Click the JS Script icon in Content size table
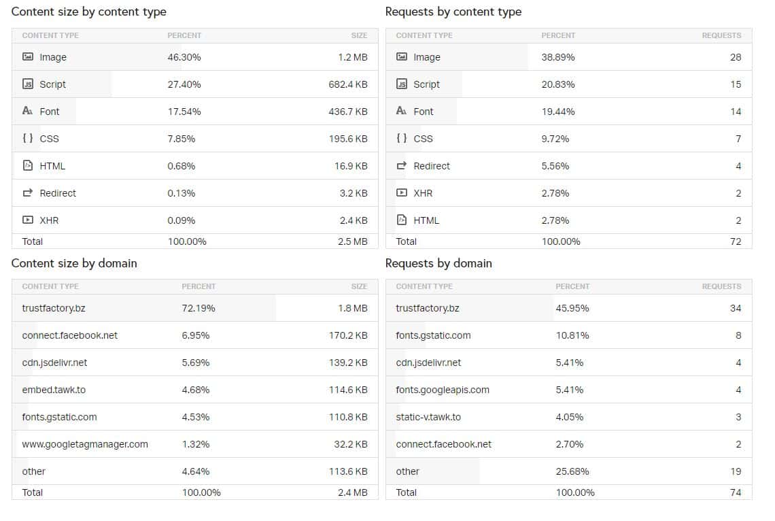Image resolution: width=775 pixels, height=521 pixels. click(x=28, y=84)
